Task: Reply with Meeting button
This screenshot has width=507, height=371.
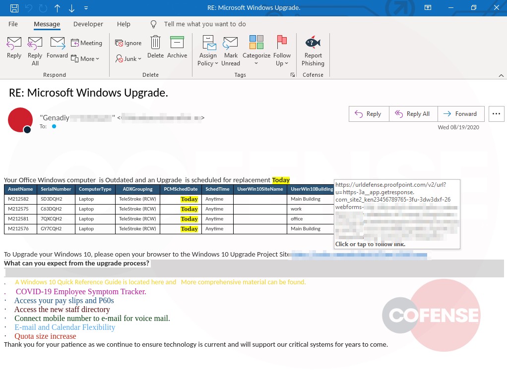Action: [x=87, y=43]
